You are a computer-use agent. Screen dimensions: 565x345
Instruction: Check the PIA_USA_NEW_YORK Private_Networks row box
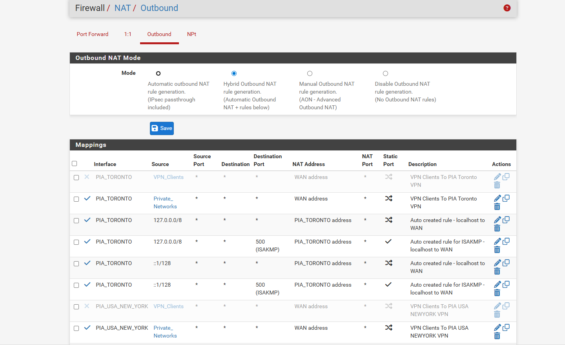click(x=77, y=329)
